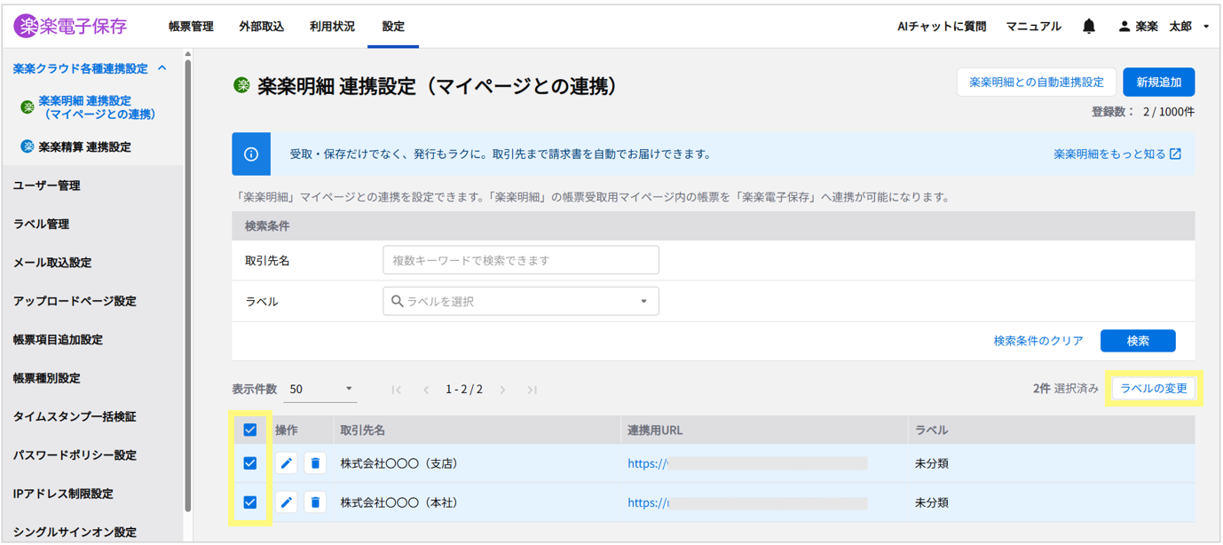Viewport: 1223px width, 545px height.
Task: Click the 検索 button
Action: 1138,341
